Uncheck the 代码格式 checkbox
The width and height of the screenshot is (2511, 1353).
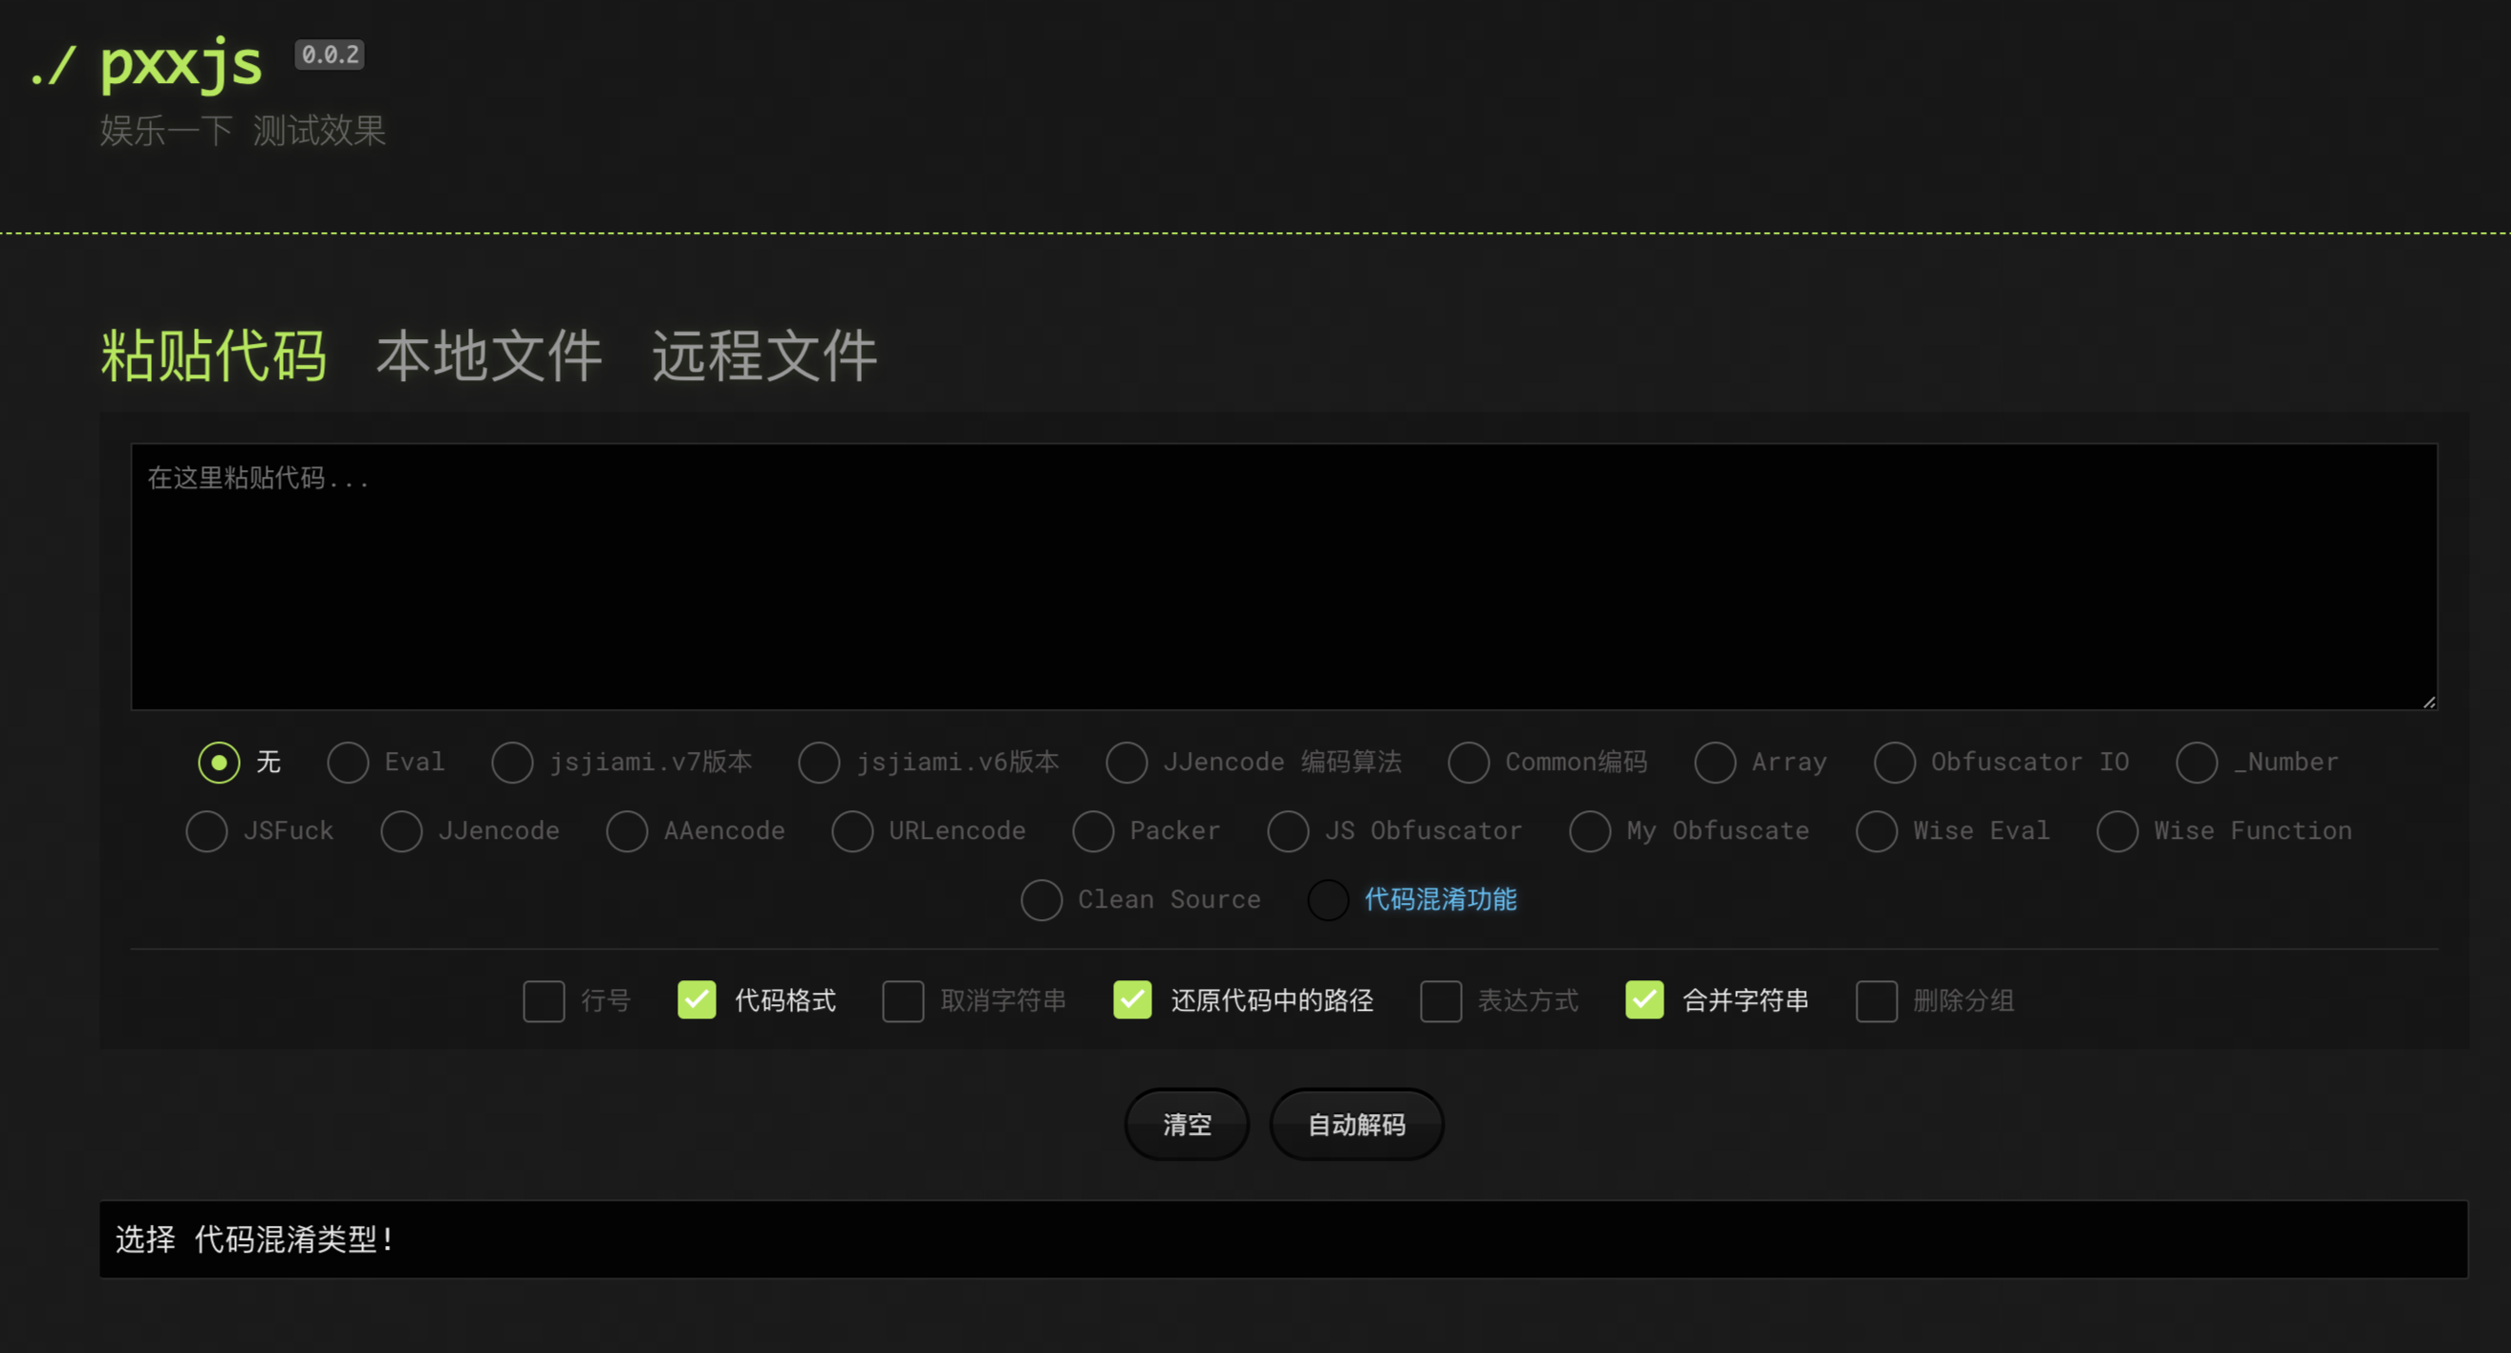click(697, 1001)
